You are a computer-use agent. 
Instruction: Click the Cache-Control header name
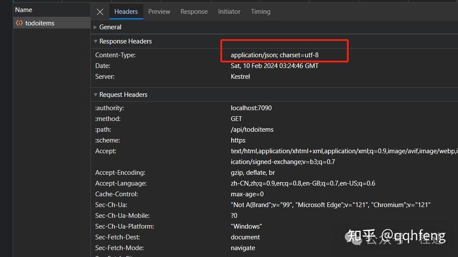116,194
